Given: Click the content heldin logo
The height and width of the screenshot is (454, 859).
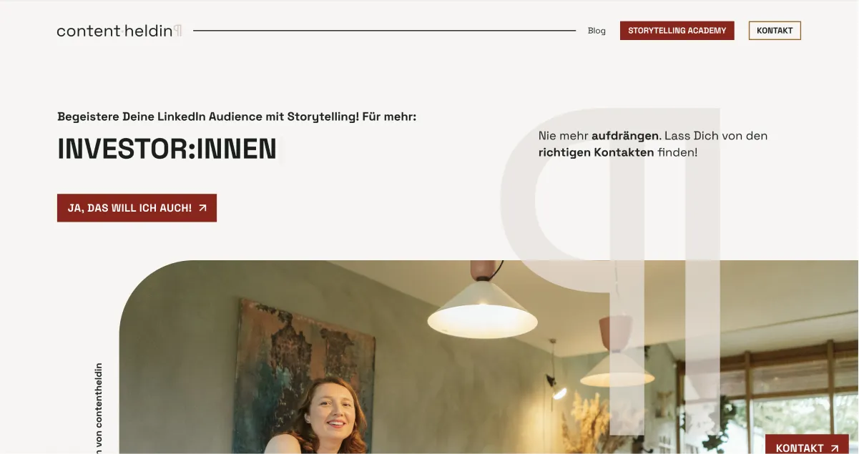Looking at the screenshot, I should click(119, 31).
